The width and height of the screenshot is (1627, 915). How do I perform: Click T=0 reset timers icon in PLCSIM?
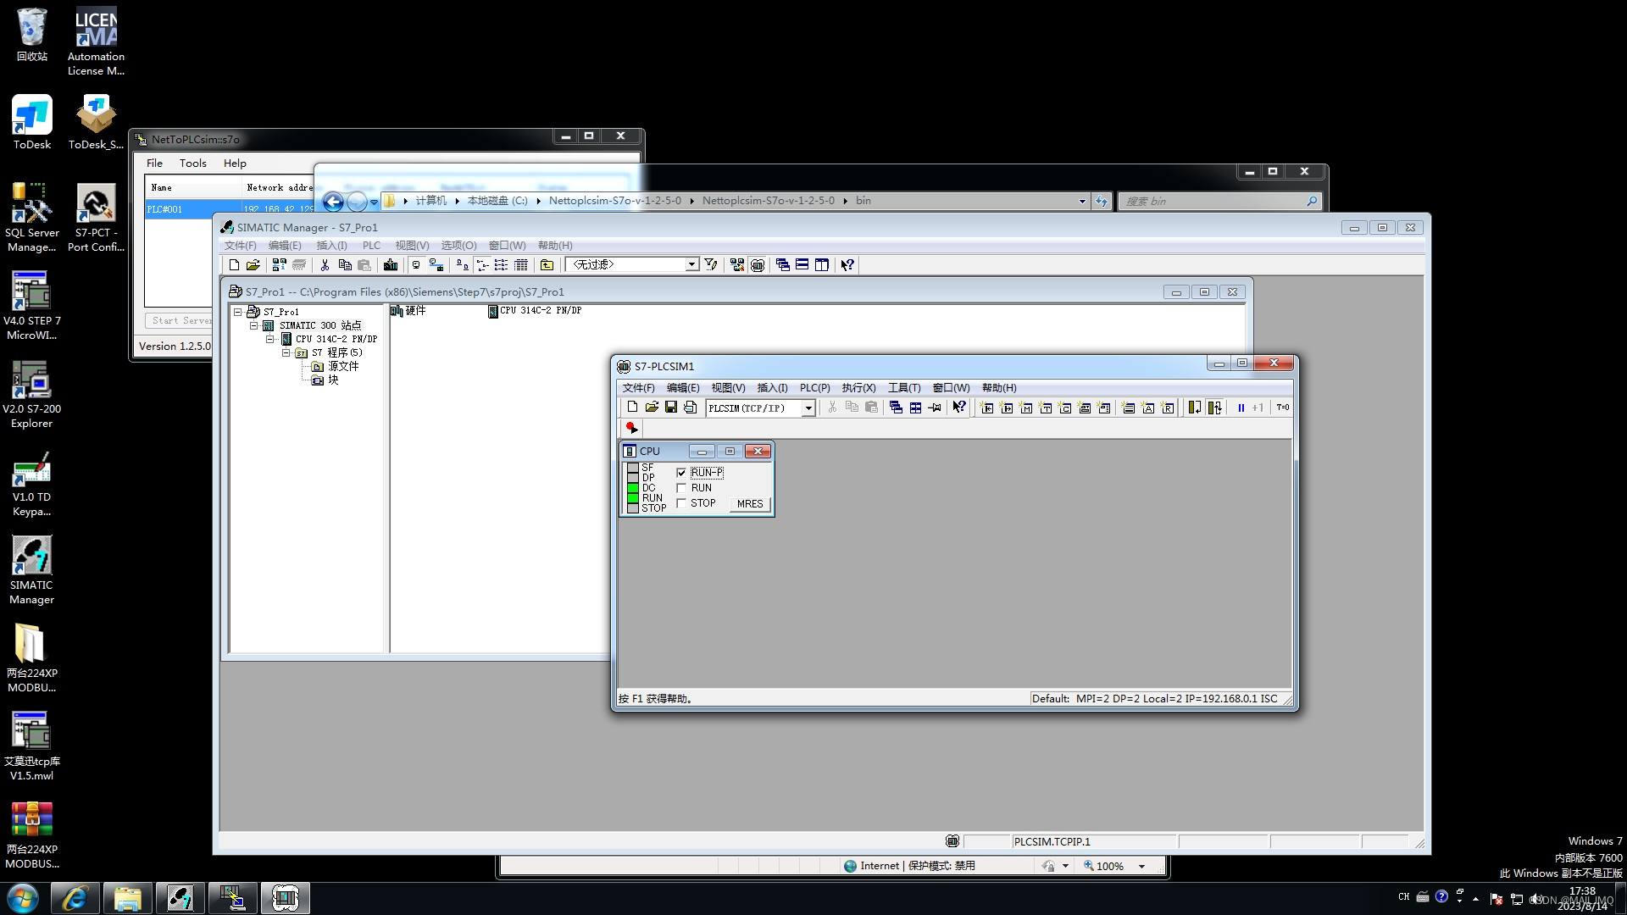(1283, 408)
